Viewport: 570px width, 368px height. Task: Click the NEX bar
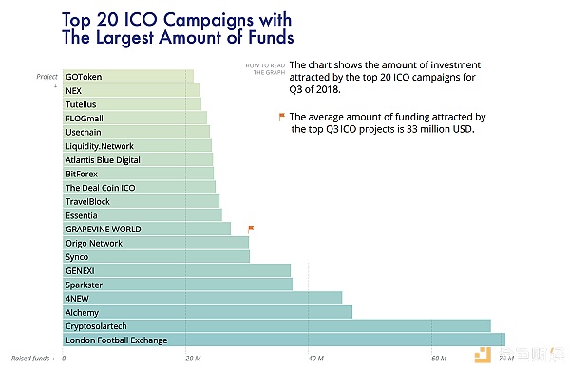(x=131, y=90)
